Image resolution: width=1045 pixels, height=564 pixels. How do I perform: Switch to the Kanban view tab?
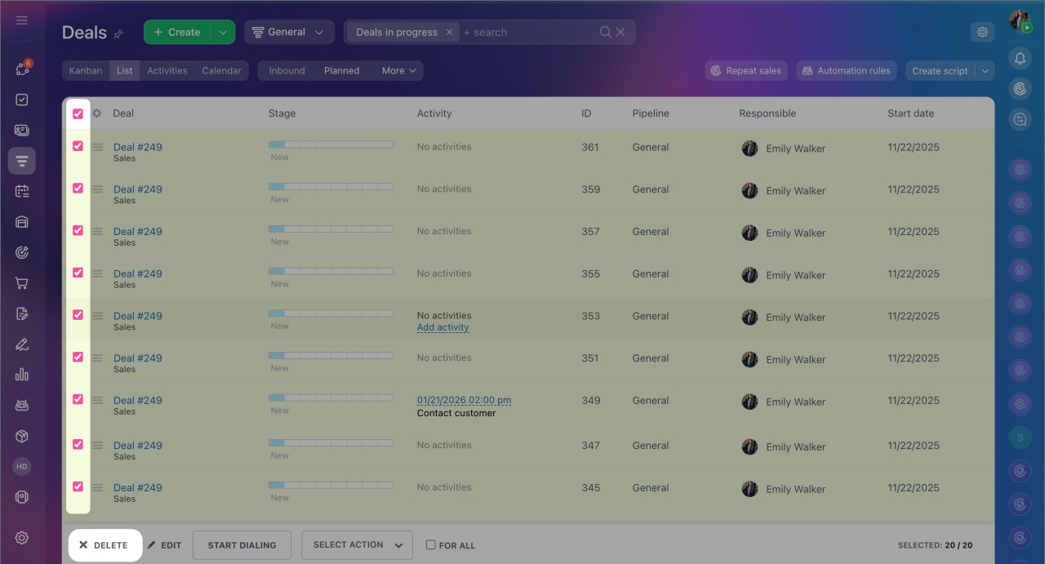tap(86, 71)
